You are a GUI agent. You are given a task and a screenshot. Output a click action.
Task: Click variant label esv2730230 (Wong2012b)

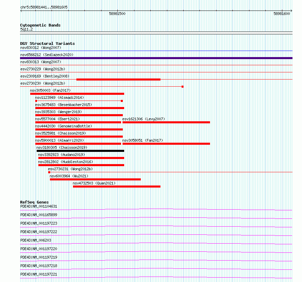pos(43,83)
